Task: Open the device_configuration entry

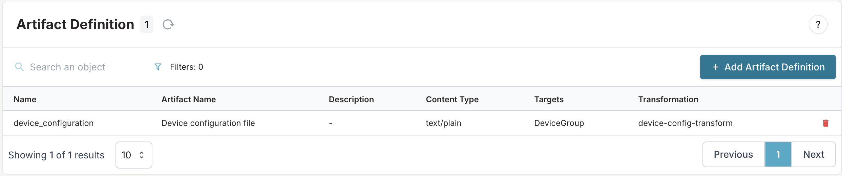Action: (x=54, y=123)
